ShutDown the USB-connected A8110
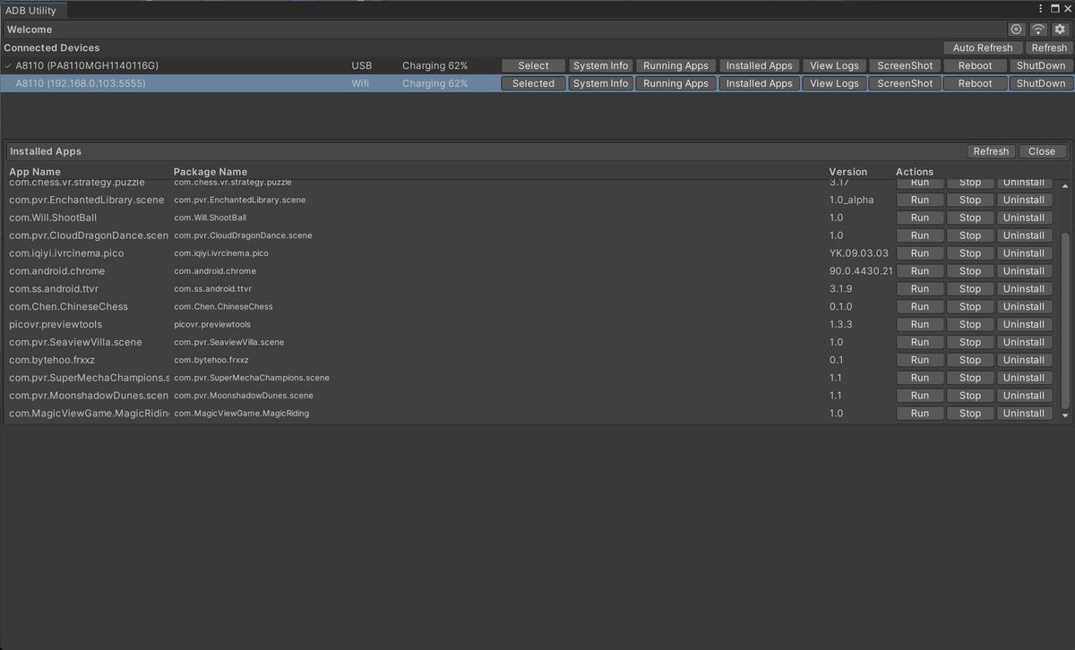 1040,65
